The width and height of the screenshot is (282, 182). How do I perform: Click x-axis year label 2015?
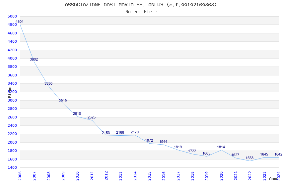click(x=149, y=176)
